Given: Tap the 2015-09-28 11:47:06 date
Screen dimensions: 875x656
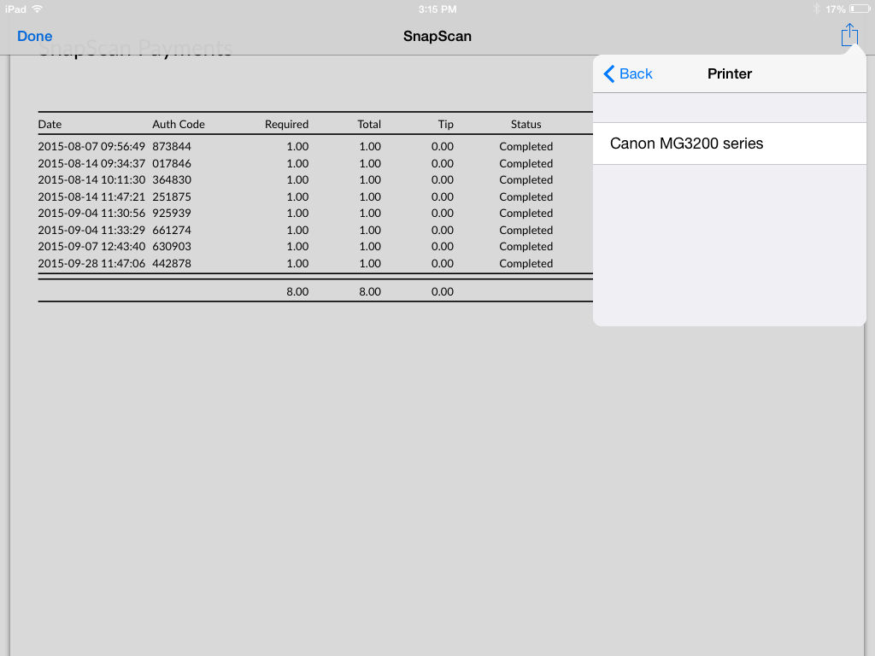Looking at the screenshot, I should pyautogui.click(x=91, y=263).
